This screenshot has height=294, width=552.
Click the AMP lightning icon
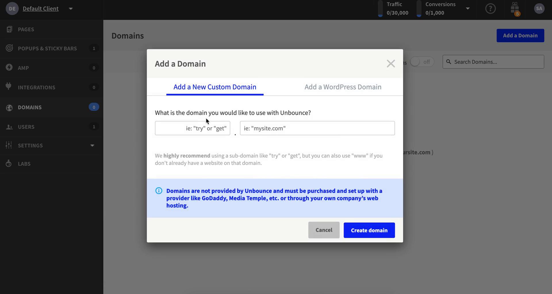[9, 67]
